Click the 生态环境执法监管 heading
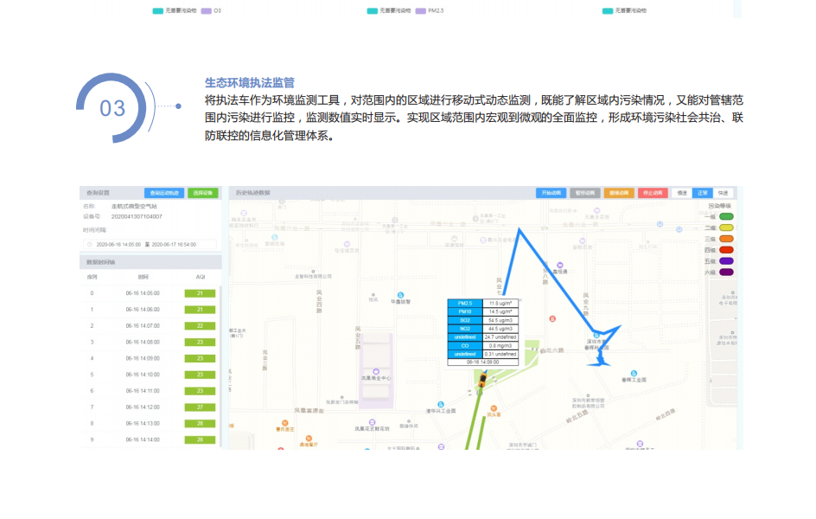816x519 pixels. tap(250, 83)
